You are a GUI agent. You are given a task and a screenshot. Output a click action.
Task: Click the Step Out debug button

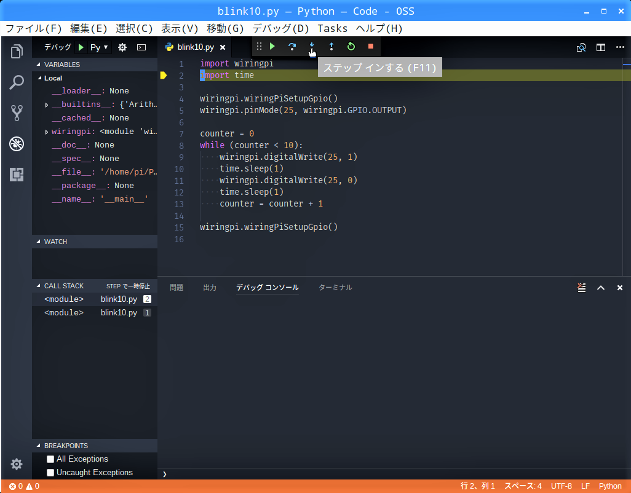331,47
